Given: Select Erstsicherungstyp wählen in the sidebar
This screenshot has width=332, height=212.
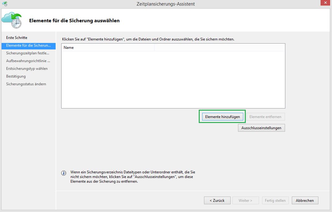Looking at the screenshot, I should pos(27,69).
